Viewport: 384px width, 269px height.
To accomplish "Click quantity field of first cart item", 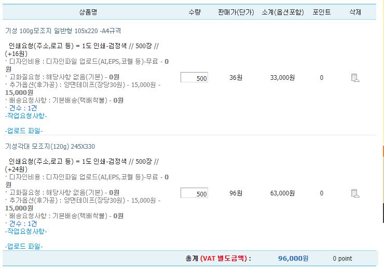I will [x=194, y=78].
